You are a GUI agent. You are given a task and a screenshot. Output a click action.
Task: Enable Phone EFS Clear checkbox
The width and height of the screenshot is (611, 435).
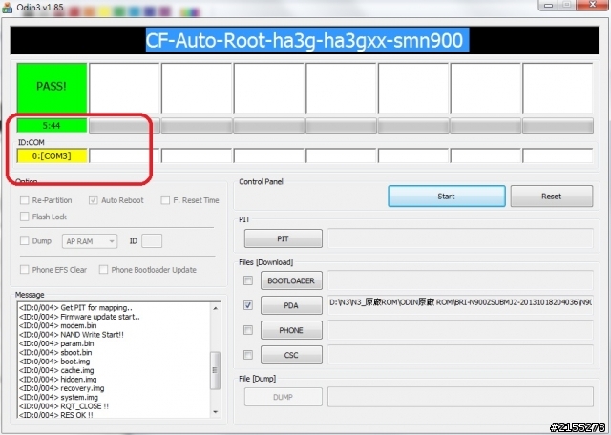point(24,269)
